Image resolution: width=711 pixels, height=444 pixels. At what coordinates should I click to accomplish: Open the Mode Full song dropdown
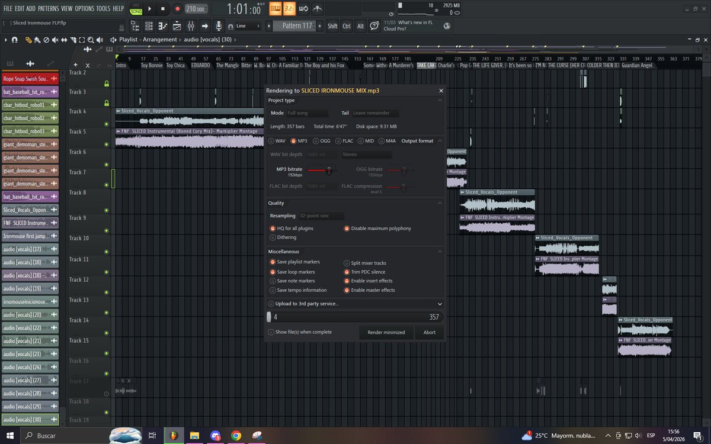coord(307,112)
